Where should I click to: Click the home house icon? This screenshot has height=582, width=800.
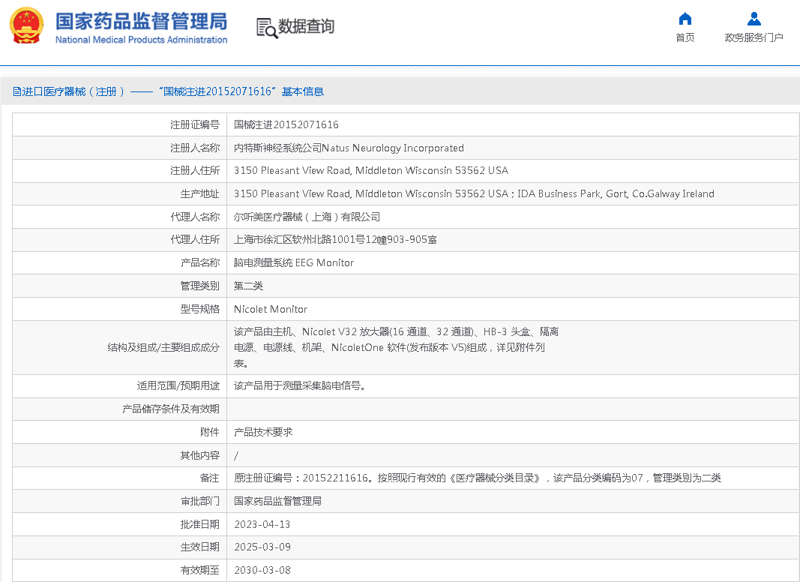(x=685, y=19)
